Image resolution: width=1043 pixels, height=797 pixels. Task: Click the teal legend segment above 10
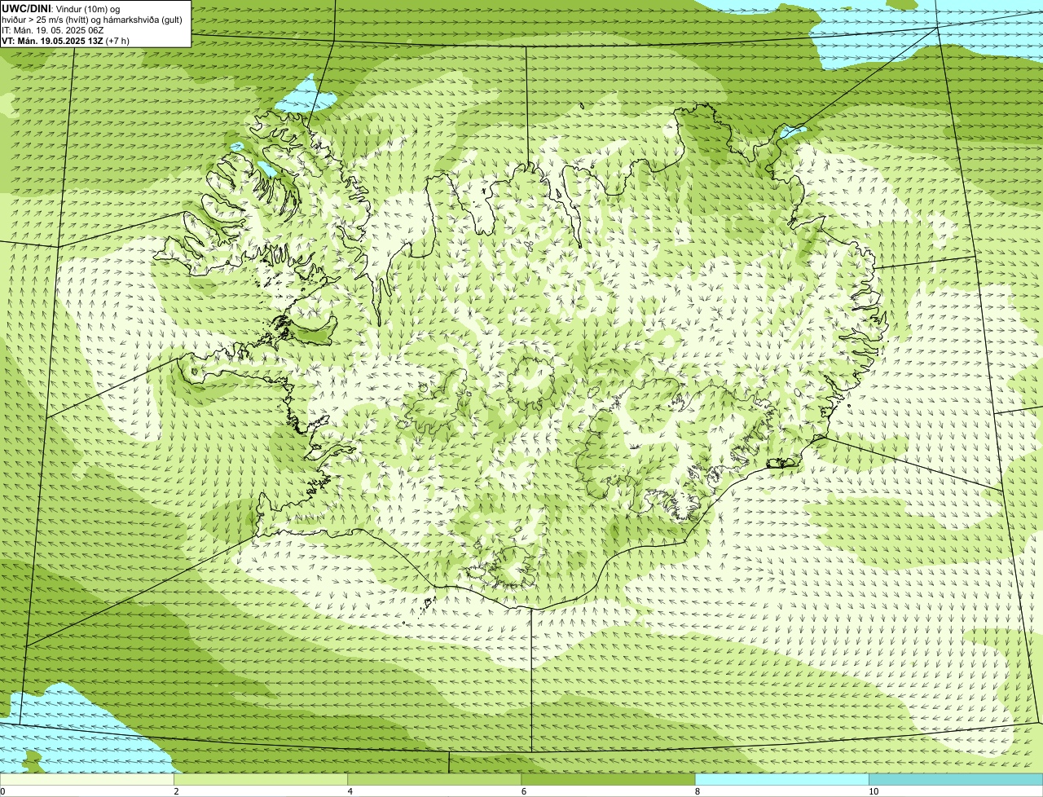[x=956, y=780]
